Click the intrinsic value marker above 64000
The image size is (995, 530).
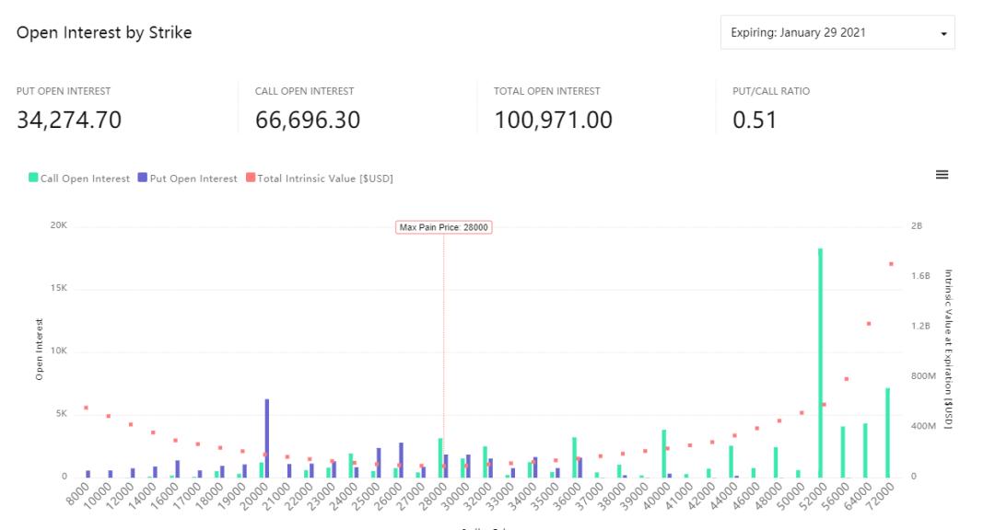pos(868,324)
